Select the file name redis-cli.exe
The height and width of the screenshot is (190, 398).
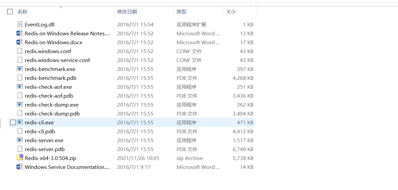coord(39,122)
